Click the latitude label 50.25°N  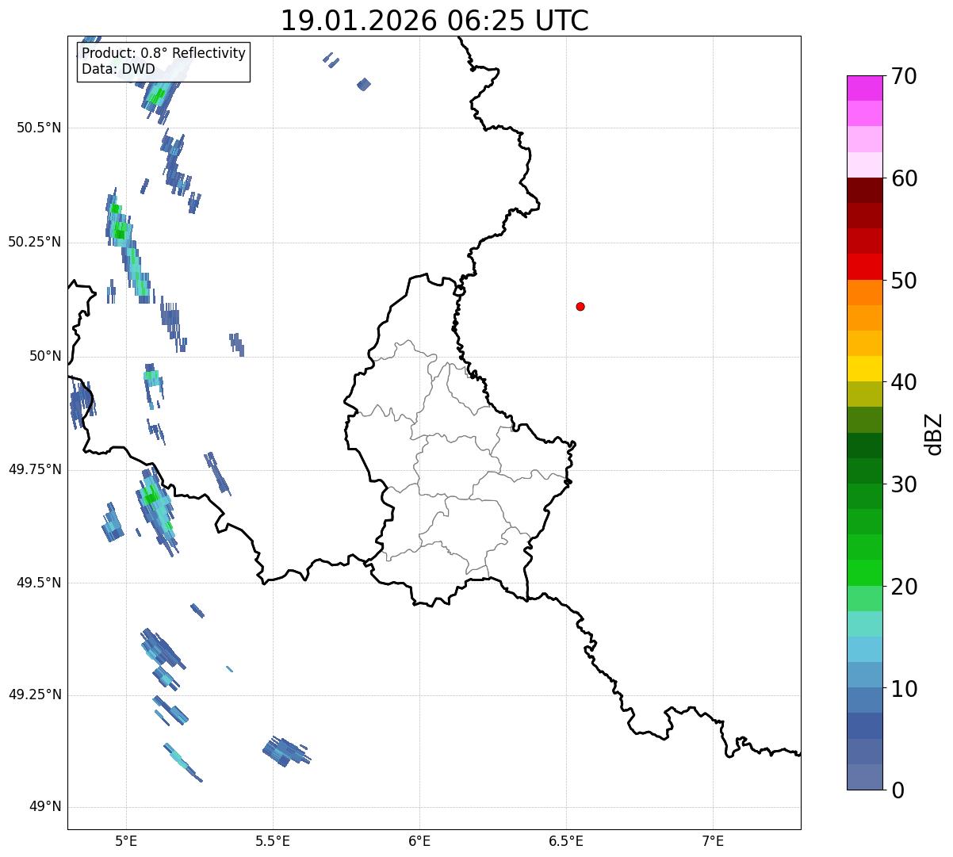coord(35,243)
